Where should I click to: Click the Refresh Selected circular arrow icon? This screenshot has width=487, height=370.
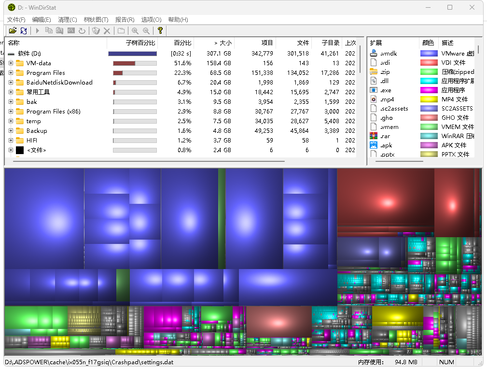pos(82,31)
